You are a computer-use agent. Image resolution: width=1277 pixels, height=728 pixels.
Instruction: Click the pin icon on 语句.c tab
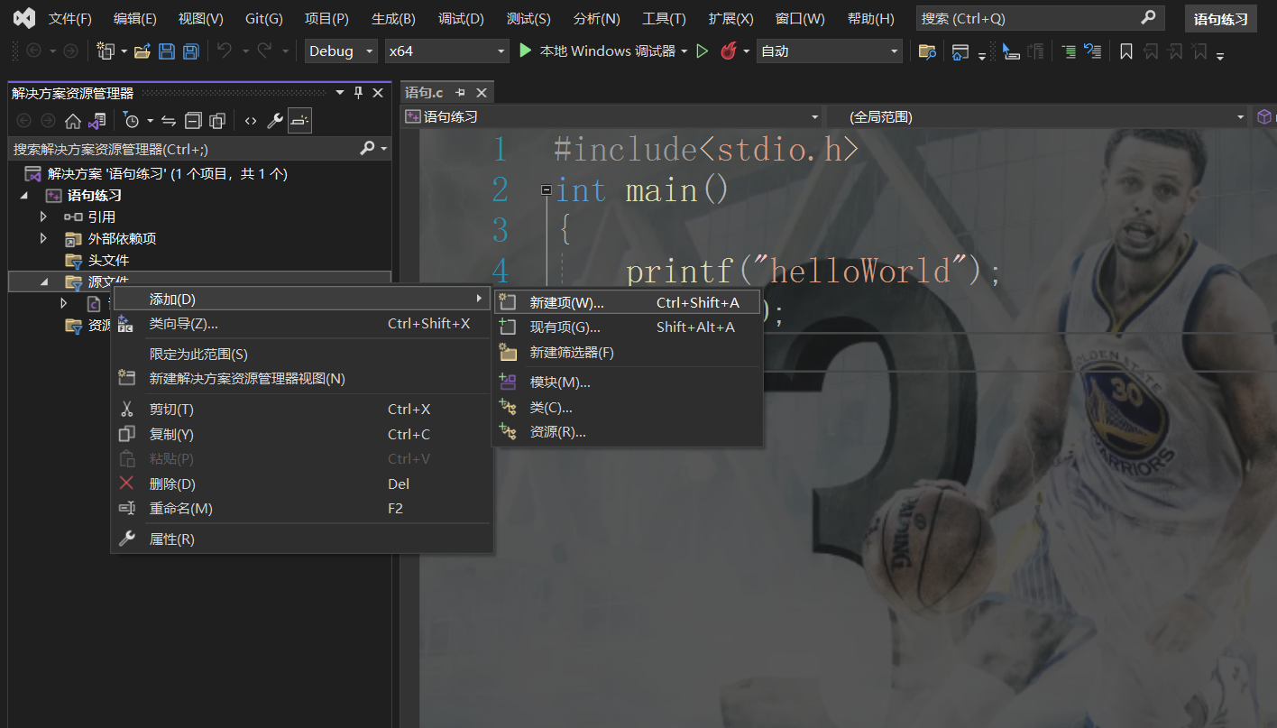point(460,93)
